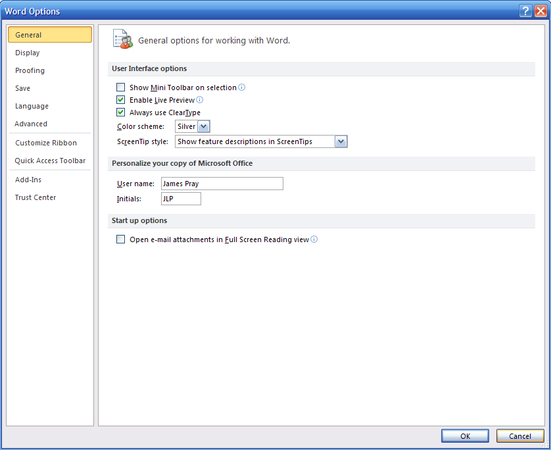This screenshot has width=551, height=450.
Task: Enable Show Mini Toolbar on selection
Action: [120, 87]
